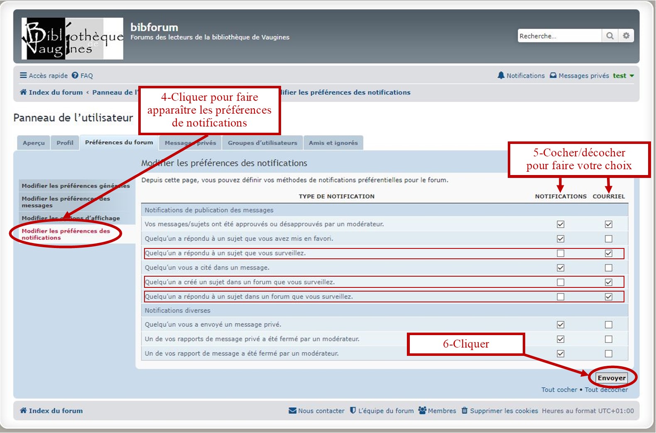This screenshot has height=433, width=656.
Task: Open the Membres group icon link
Action: coord(422,411)
